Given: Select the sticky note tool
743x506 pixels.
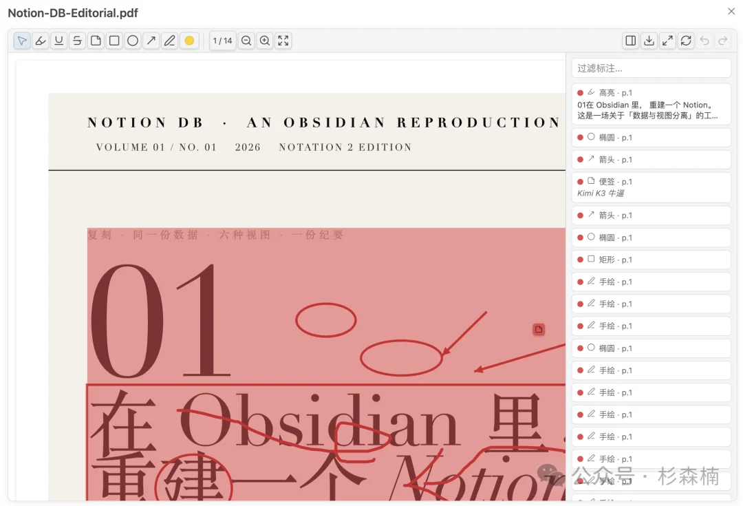Looking at the screenshot, I should 96,41.
